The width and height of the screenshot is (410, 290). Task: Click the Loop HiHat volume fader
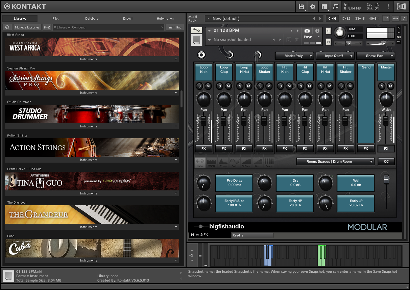coord(244,121)
